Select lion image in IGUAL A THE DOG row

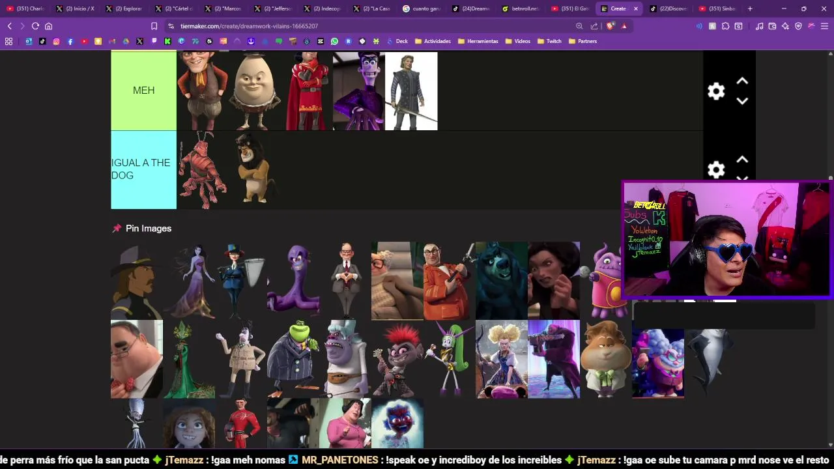pos(255,169)
